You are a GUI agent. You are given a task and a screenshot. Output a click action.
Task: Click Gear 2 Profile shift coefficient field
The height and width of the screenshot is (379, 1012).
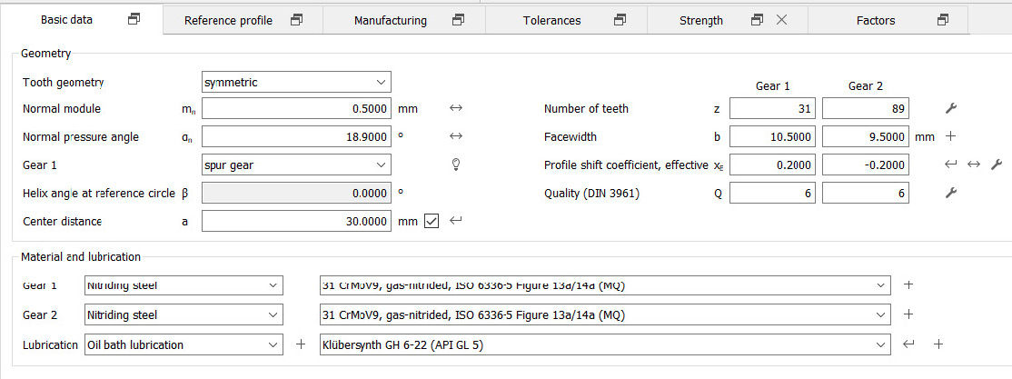pyautogui.click(x=866, y=165)
